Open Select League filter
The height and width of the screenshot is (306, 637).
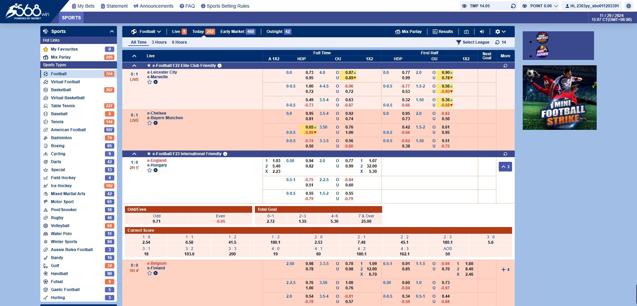pyautogui.click(x=473, y=42)
